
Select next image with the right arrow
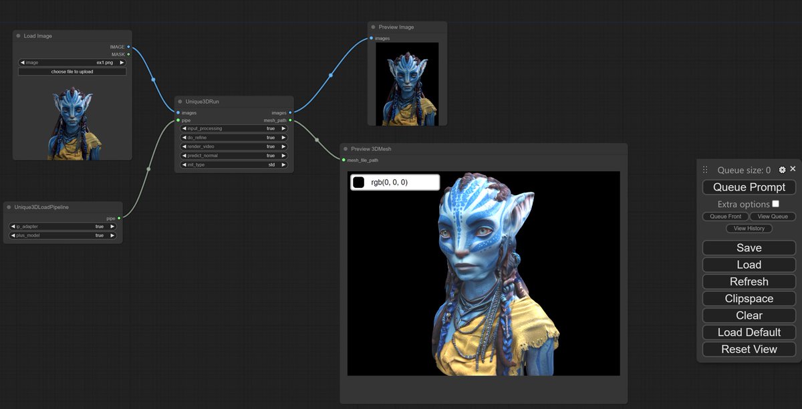point(122,62)
